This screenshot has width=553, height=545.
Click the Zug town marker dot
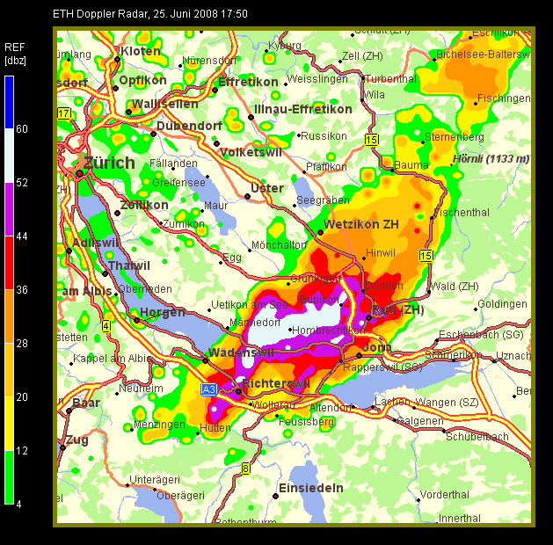coord(62,447)
